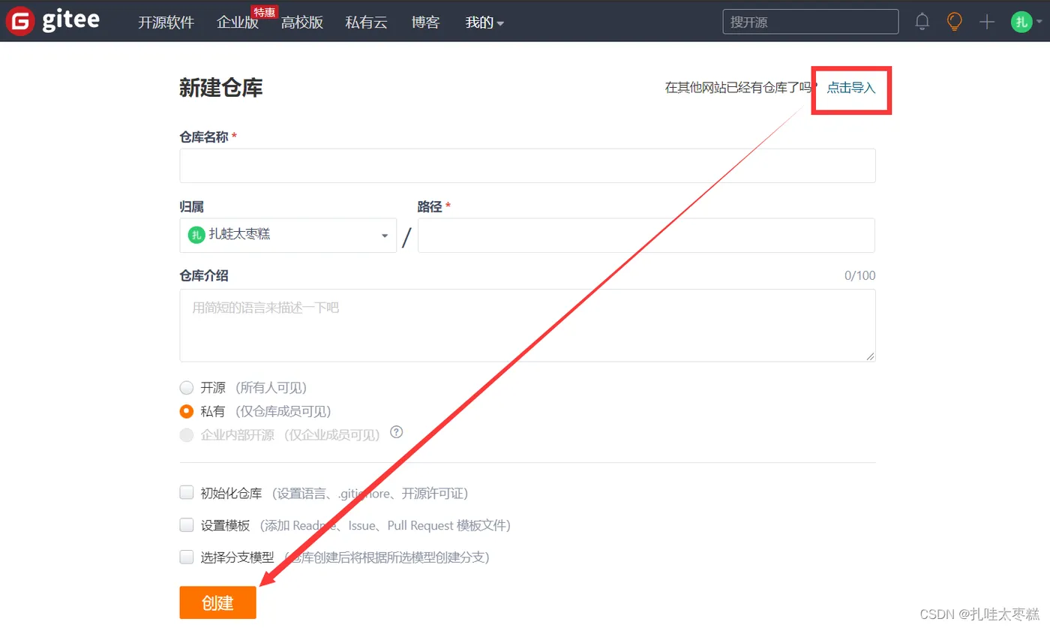Go to the 企业版 menu item
Image resolution: width=1050 pixels, height=628 pixels.
point(238,23)
